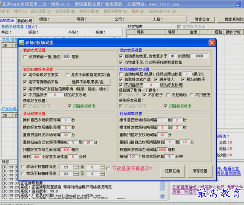Toggle 不扫描低于 级的好友农场 checkbox
This screenshot has height=205, width=244.
tap(25, 95)
